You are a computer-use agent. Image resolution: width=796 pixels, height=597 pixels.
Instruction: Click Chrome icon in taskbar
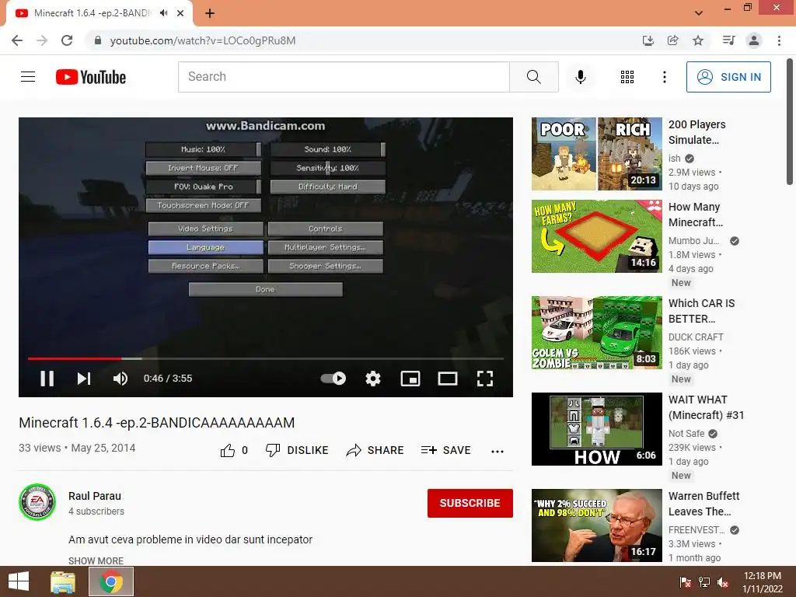click(111, 581)
